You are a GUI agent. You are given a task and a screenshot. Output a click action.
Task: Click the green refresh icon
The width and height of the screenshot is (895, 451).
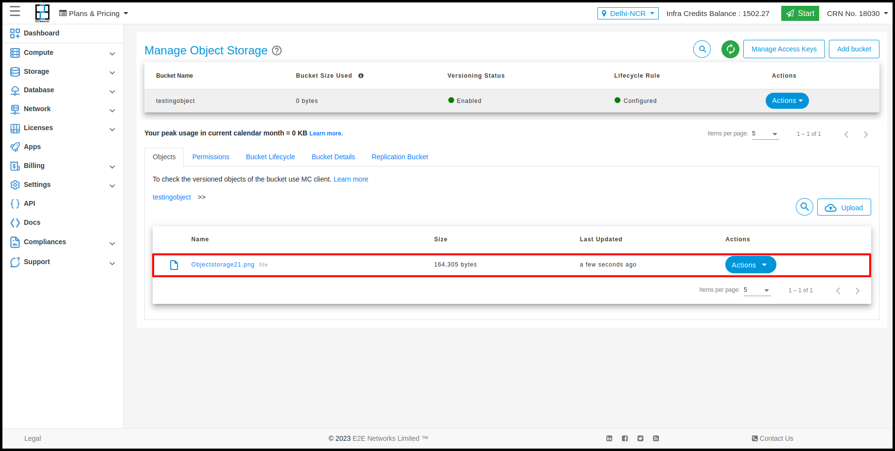[x=730, y=49]
